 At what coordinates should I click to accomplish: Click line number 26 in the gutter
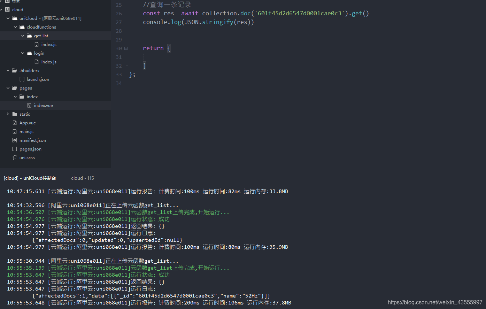[x=119, y=14]
